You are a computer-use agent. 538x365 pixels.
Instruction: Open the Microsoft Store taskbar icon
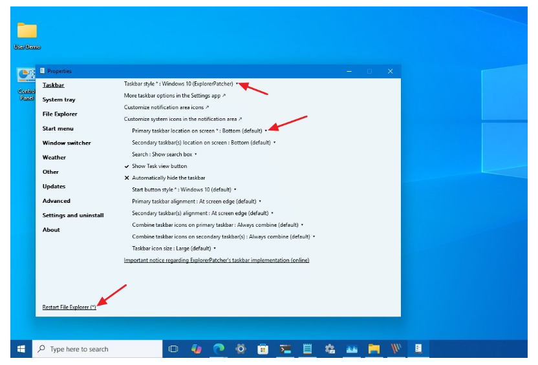point(263,349)
